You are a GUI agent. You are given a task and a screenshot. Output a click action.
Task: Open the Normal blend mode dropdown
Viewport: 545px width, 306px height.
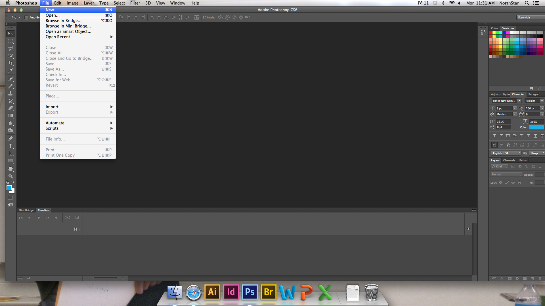tap(506, 175)
